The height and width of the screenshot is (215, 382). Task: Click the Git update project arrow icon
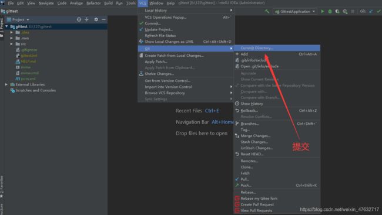click(371, 11)
